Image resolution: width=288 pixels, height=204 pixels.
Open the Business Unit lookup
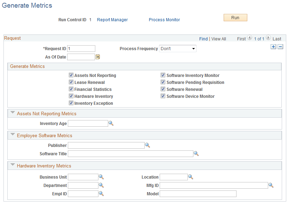[x=101, y=177]
